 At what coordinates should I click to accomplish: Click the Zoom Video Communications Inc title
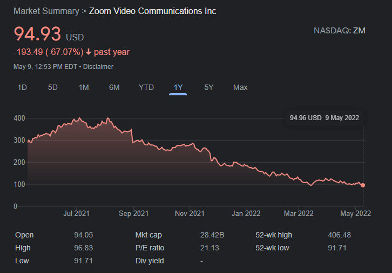(x=152, y=11)
